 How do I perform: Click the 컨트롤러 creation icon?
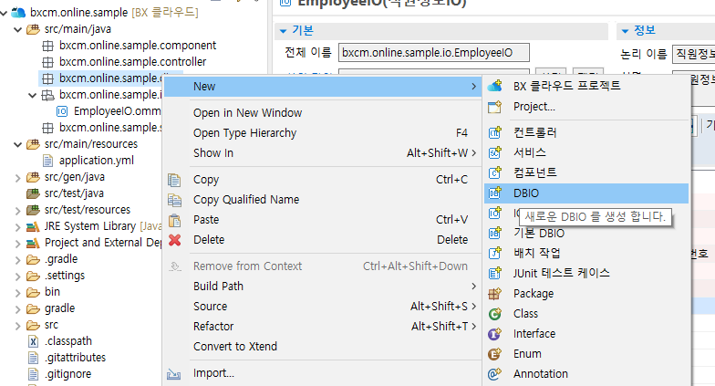495,132
